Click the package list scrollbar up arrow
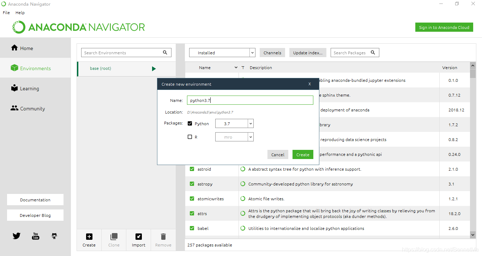482x256 pixels. [473, 66]
